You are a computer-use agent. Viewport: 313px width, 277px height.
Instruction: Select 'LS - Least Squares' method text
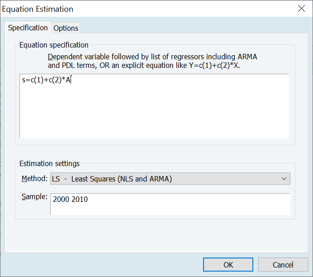[x=112, y=179]
